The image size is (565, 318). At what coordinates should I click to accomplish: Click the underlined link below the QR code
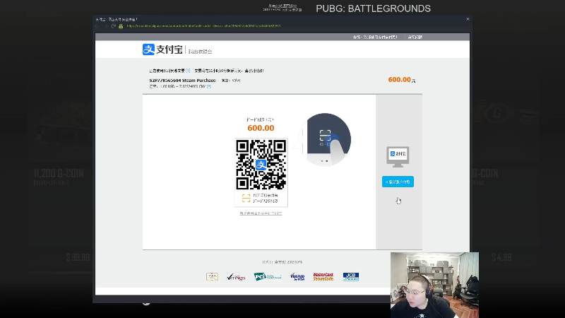pyautogui.click(x=261, y=213)
